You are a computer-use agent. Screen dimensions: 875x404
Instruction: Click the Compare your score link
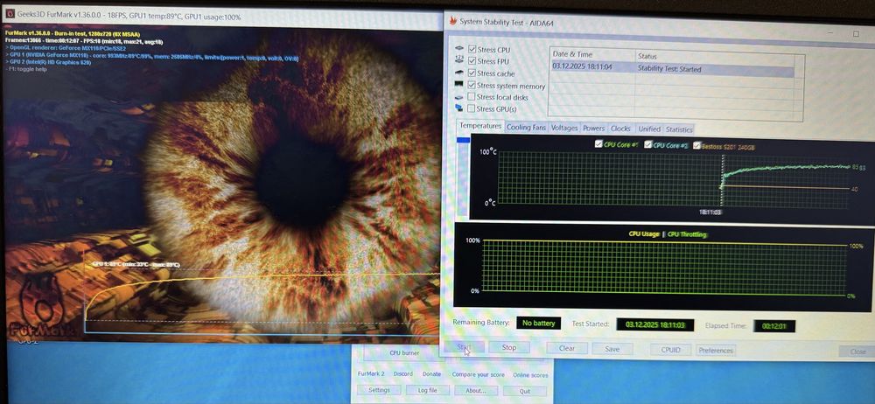[479, 374]
